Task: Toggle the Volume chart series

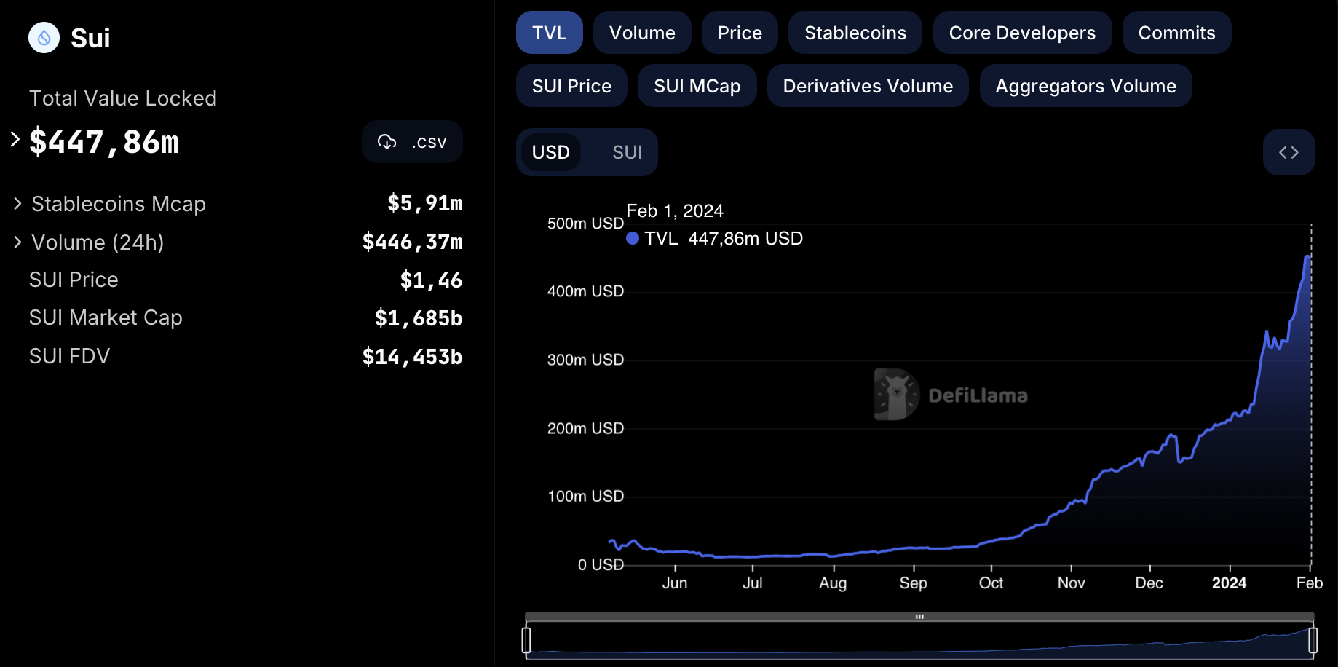Action: [642, 33]
